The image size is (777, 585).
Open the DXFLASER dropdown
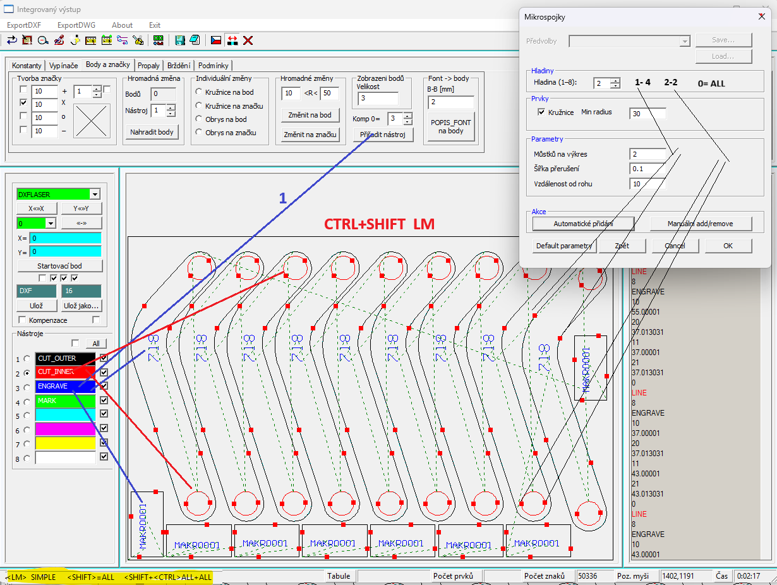(95, 195)
